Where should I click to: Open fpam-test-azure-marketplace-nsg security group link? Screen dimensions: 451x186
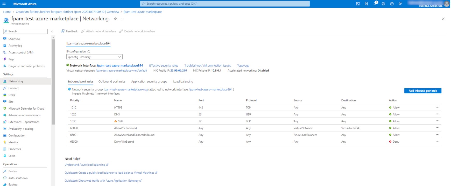125,90
